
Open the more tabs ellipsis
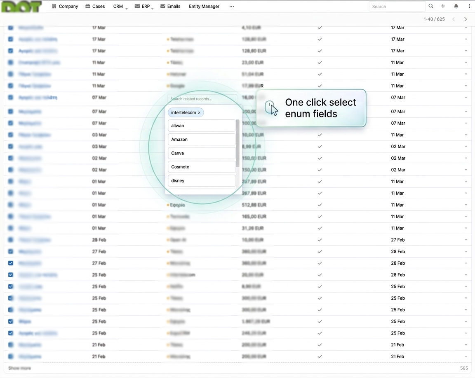click(x=232, y=7)
